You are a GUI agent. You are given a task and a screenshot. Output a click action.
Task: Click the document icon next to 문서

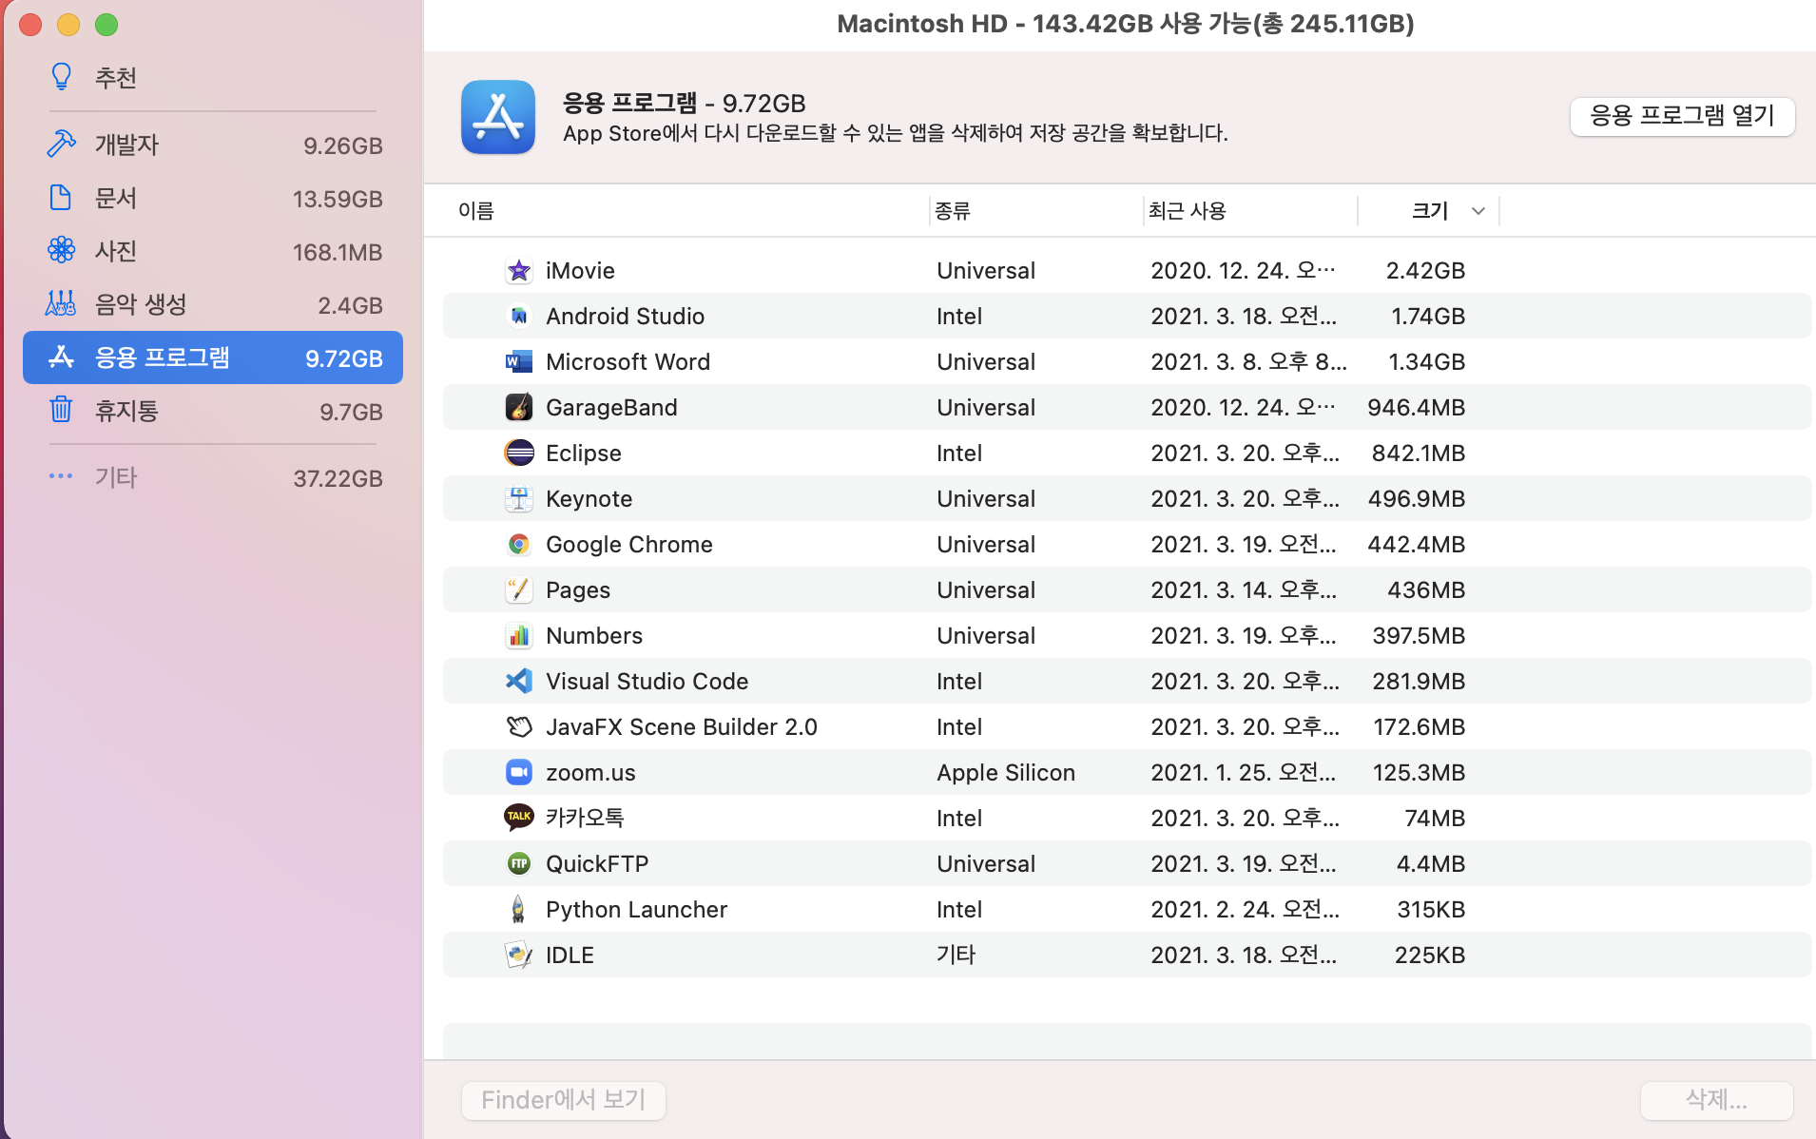click(x=61, y=198)
